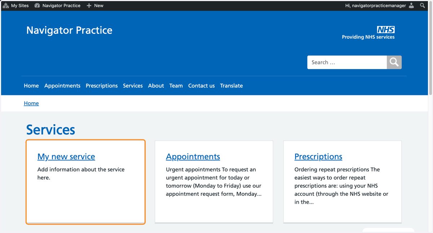Open Navigator Practice dashboard menu
Screen dimensions: 433x233
57,5
